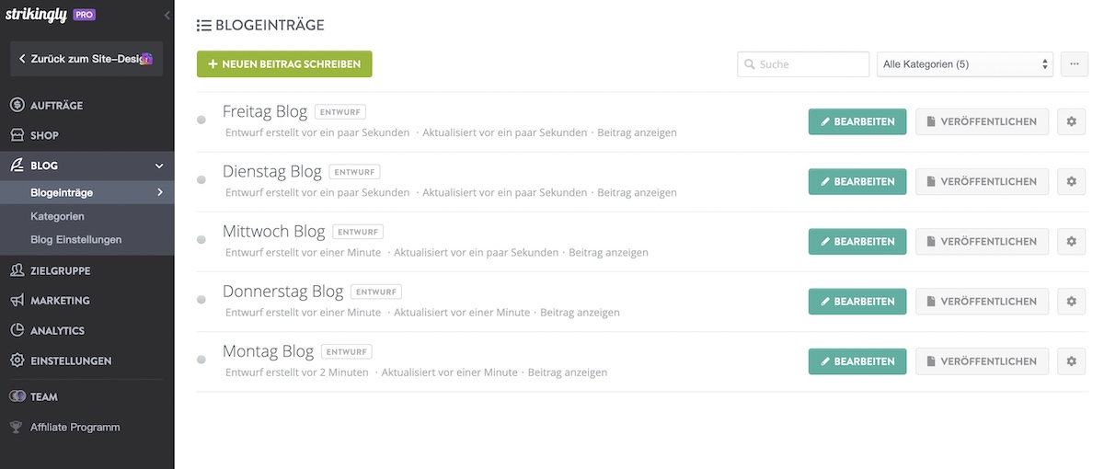Open Blog Einstellungen submenu item
Screen dimensions: 1104x469
[x=75, y=239]
